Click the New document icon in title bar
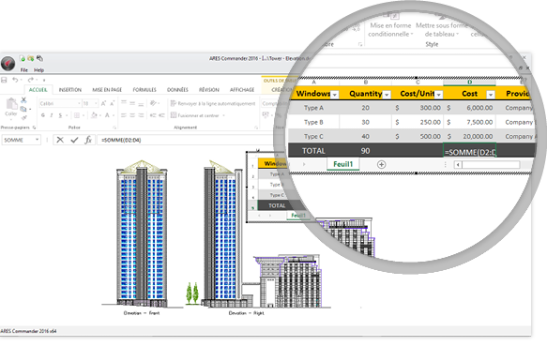This screenshot has width=547, height=361. (x=23, y=58)
